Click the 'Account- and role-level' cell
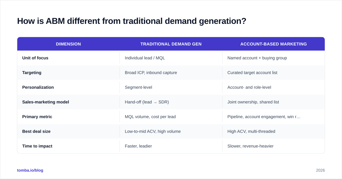This screenshot has height=179, width=342. [249, 87]
